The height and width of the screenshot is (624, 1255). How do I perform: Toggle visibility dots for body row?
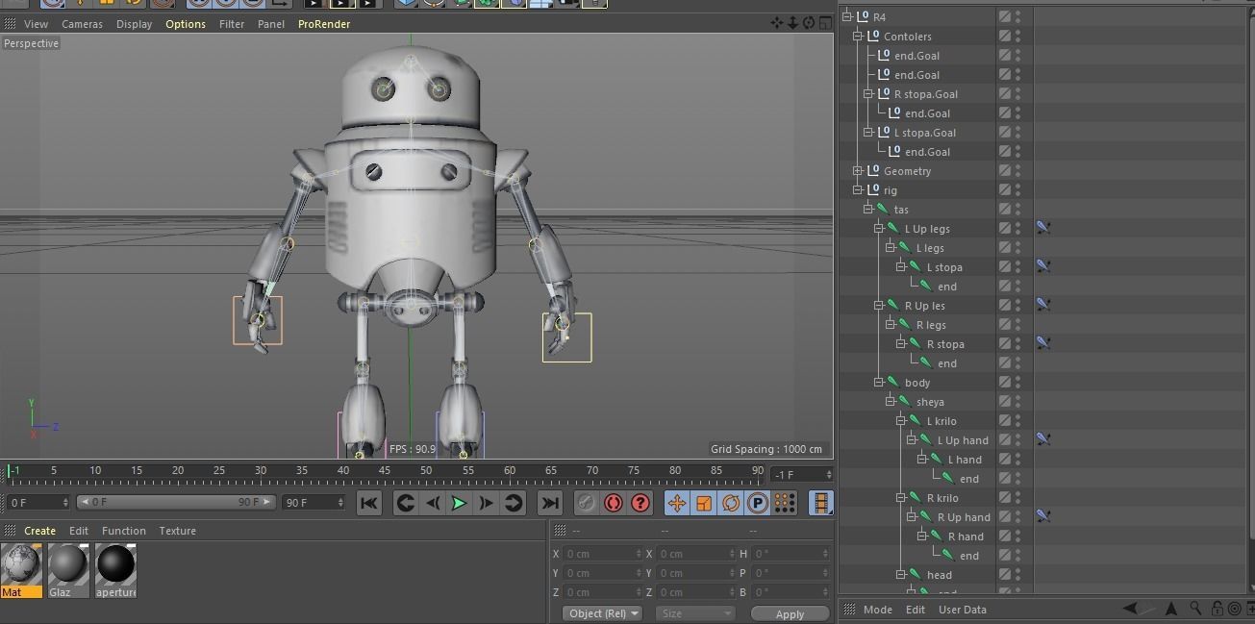click(1018, 382)
